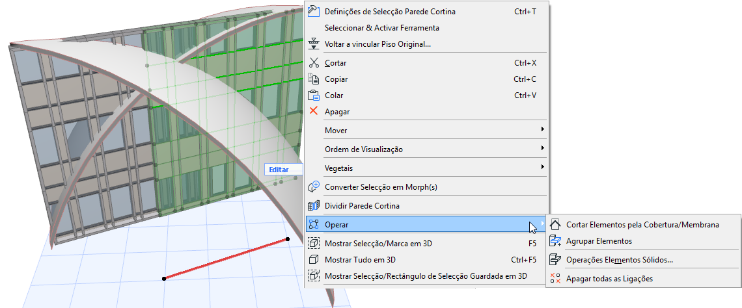Click the F5 shortcut label
Image resolution: width=742 pixels, height=308 pixels.
click(x=532, y=243)
